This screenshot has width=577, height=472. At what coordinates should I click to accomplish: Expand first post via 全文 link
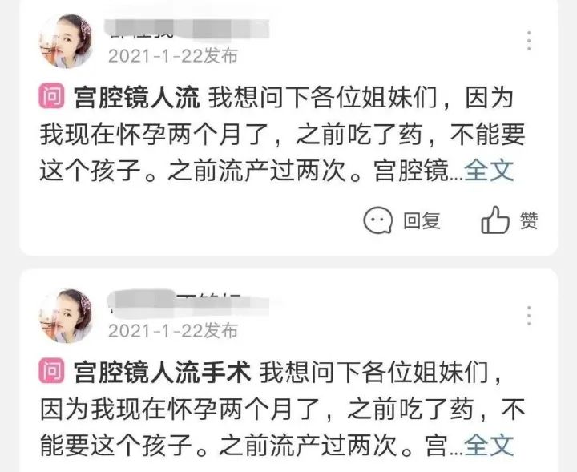(489, 171)
